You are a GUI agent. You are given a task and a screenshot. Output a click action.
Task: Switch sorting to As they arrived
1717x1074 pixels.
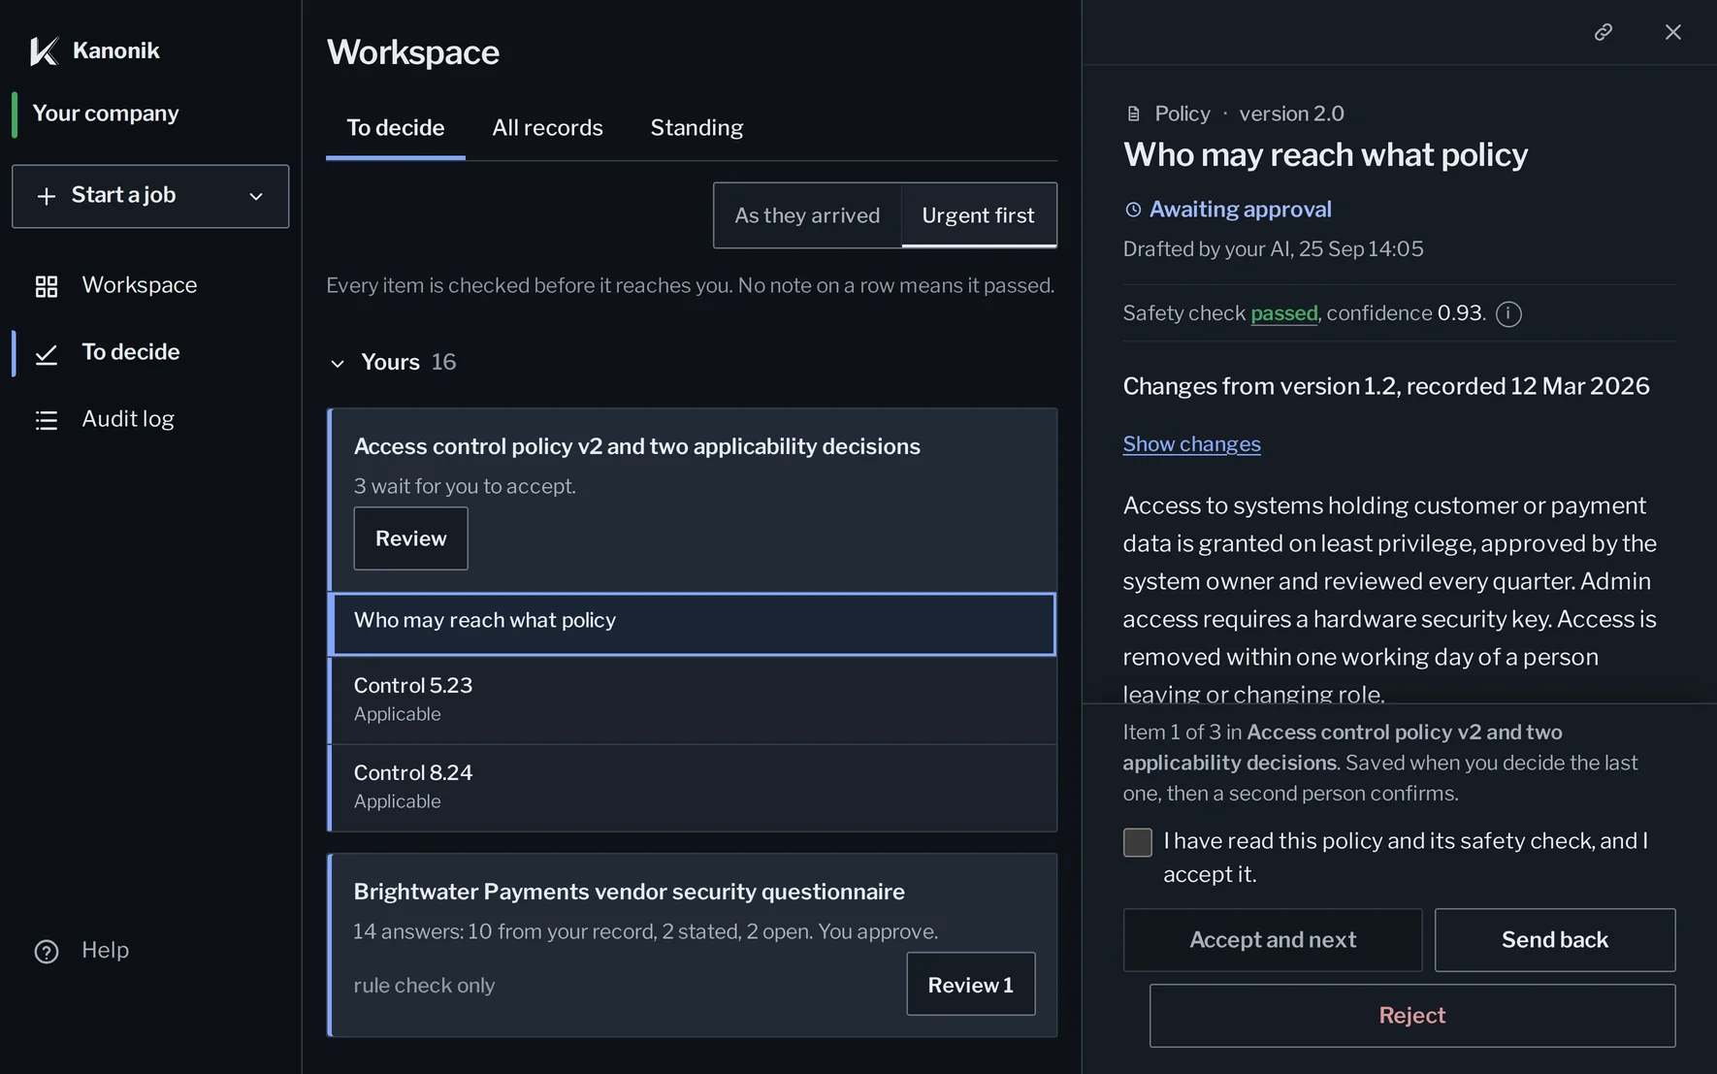point(807,215)
